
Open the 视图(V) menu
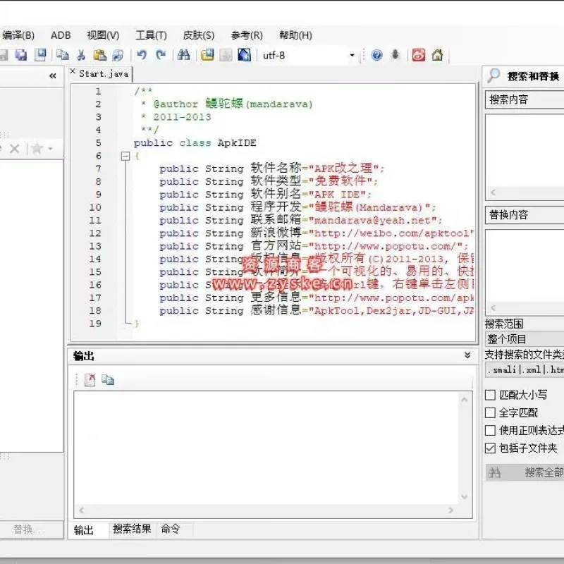tap(103, 35)
